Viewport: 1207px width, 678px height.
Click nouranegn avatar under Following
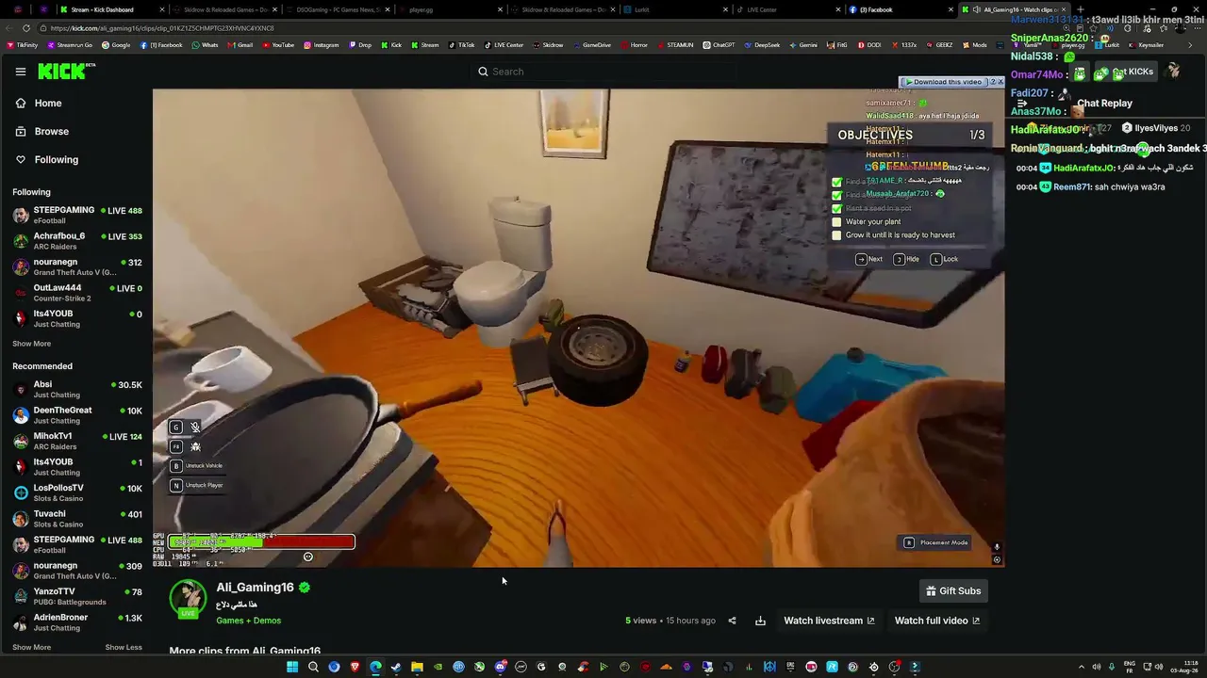pyautogui.click(x=21, y=267)
